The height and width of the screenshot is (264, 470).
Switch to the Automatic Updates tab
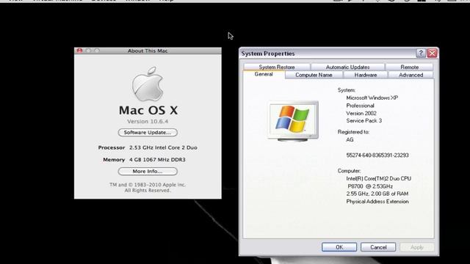coord(347,67)
